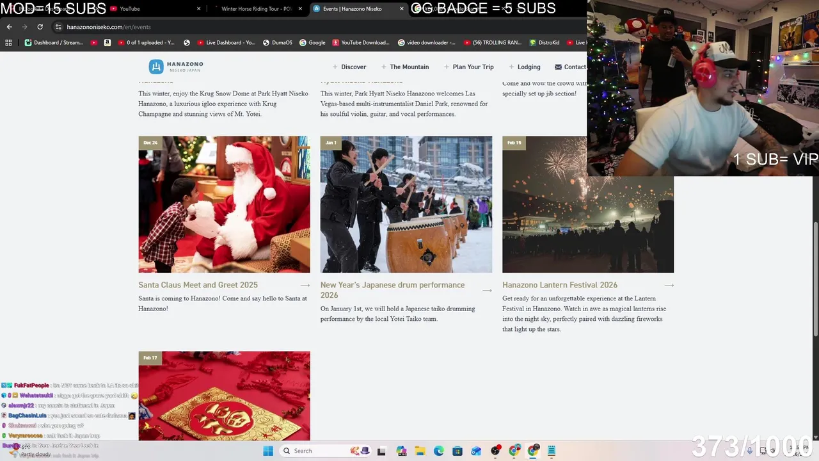Image resolution: width=819 pixels, height=461 pixels.
Task: Click the microphone tray icon
Action: tap(750, 451)
